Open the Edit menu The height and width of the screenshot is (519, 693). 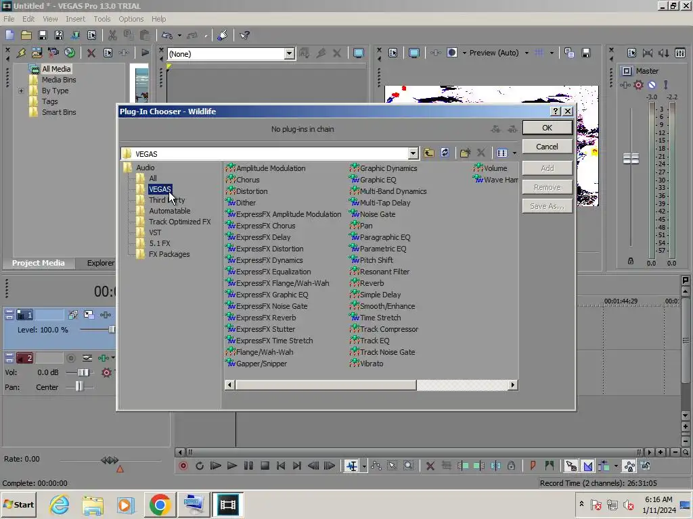point(28,19)
